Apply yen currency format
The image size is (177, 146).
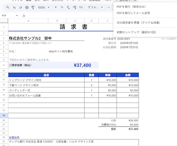click(x=56, y=7)
